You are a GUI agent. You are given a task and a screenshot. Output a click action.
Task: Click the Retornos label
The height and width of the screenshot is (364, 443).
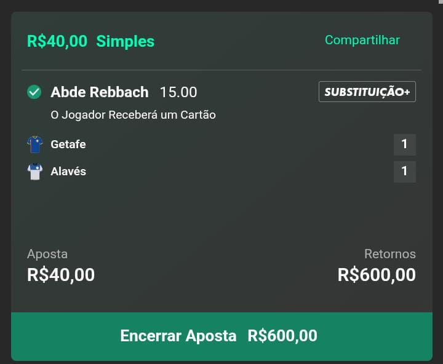[389, 254]
